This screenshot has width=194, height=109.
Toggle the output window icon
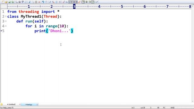click(x=86, y=2)
